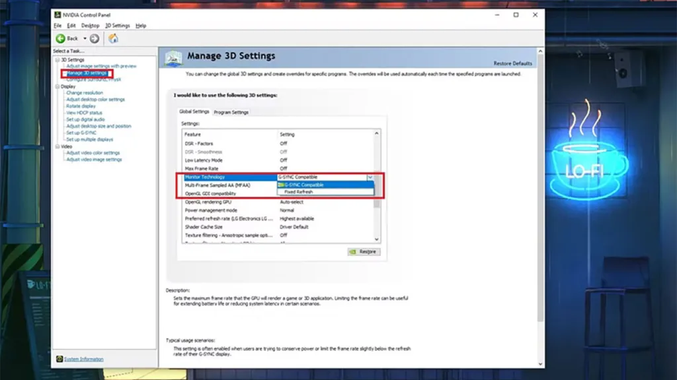Select the Preferred refresh rate row
The height and width of the screenshot is (380, 677).
(278, 219)
